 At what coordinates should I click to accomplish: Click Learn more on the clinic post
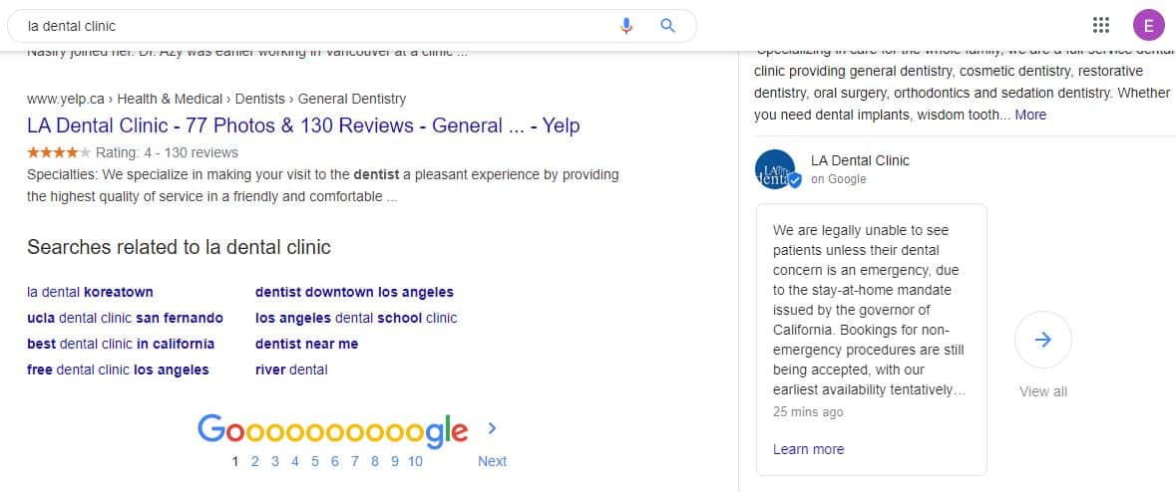(x=808, y=449)
